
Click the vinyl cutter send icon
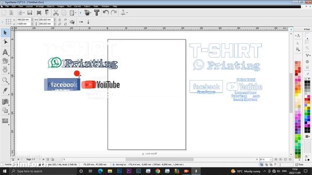click(47, 13)
